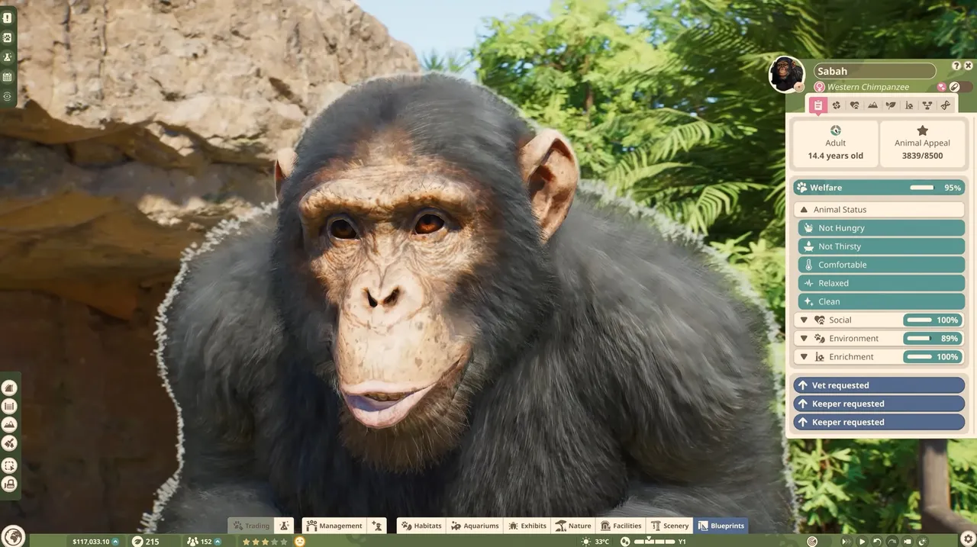977x547 pixels.
Task: Click the Management button
Action: [x=334, y=526]
